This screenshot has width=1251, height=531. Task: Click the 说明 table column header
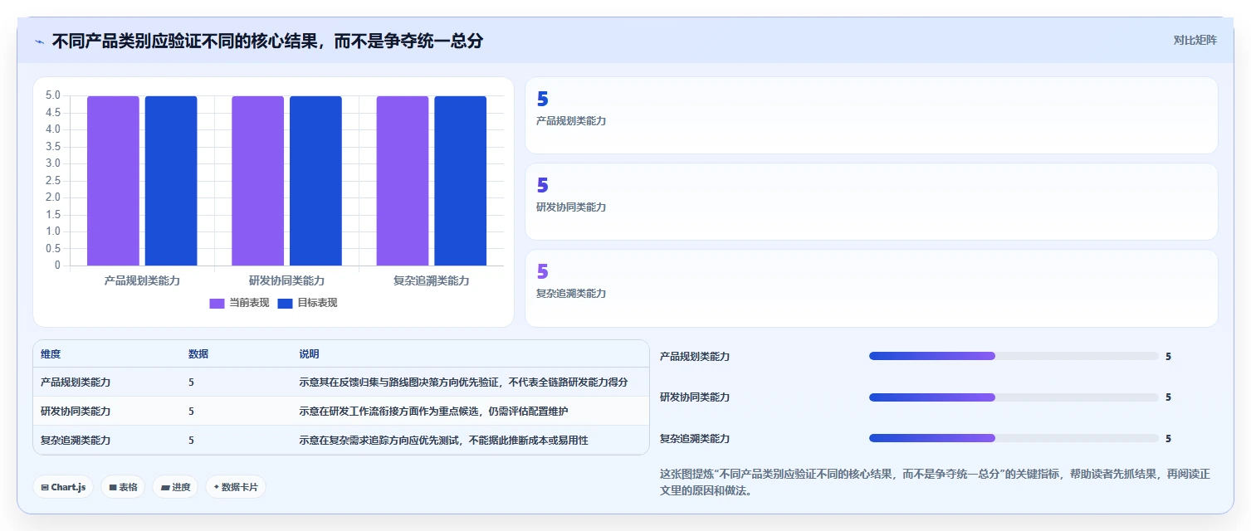(309, 354)
